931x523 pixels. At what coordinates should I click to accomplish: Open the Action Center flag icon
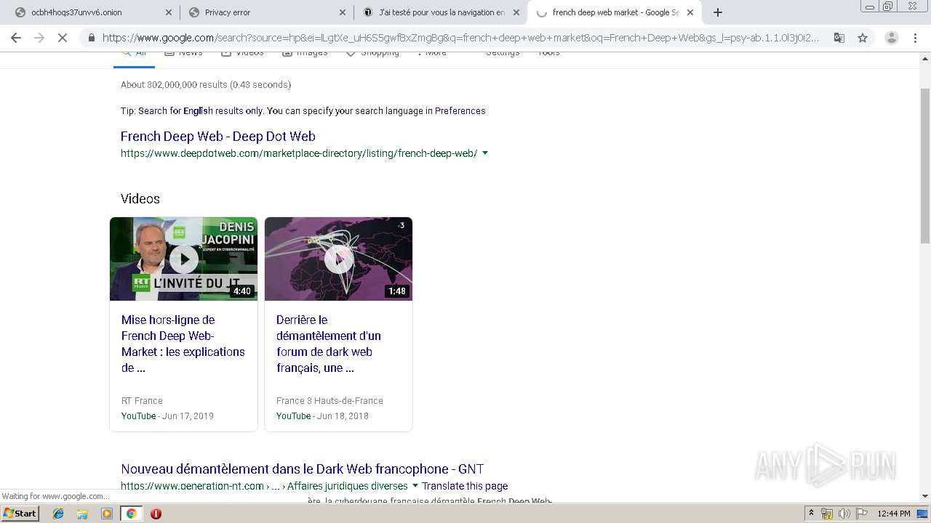861,514
